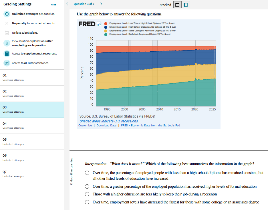The height and width of the screenshot is (210, 268).
Task: Click the Unlimited attempts per question text
Action: coord(34,14)
